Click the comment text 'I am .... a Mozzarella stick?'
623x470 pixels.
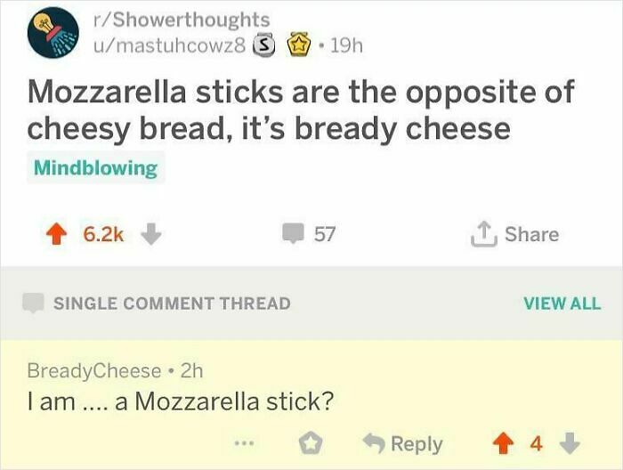(x=181, y=401)
